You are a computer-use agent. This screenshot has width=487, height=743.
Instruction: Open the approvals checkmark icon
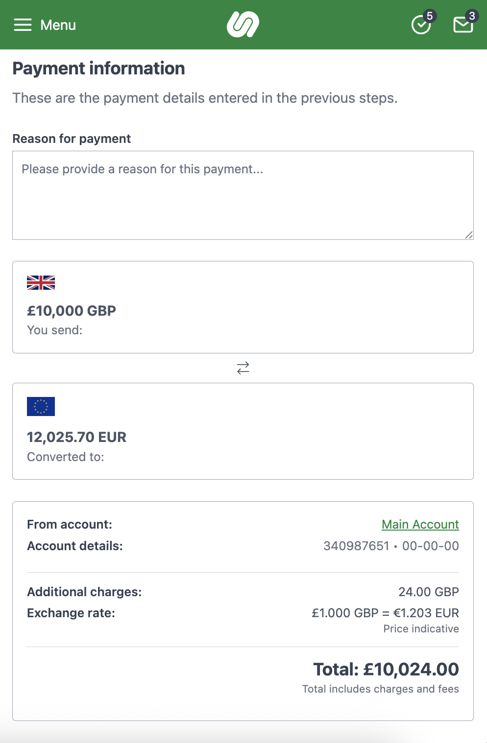click(x=421, y=25)
